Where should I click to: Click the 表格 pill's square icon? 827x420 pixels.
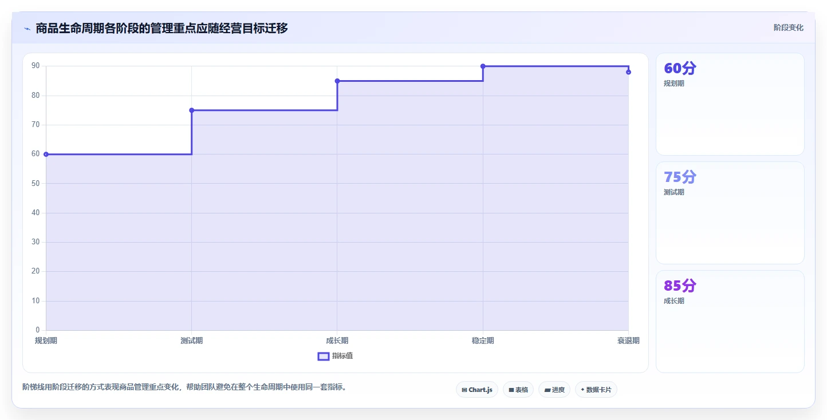pos(511,390)
